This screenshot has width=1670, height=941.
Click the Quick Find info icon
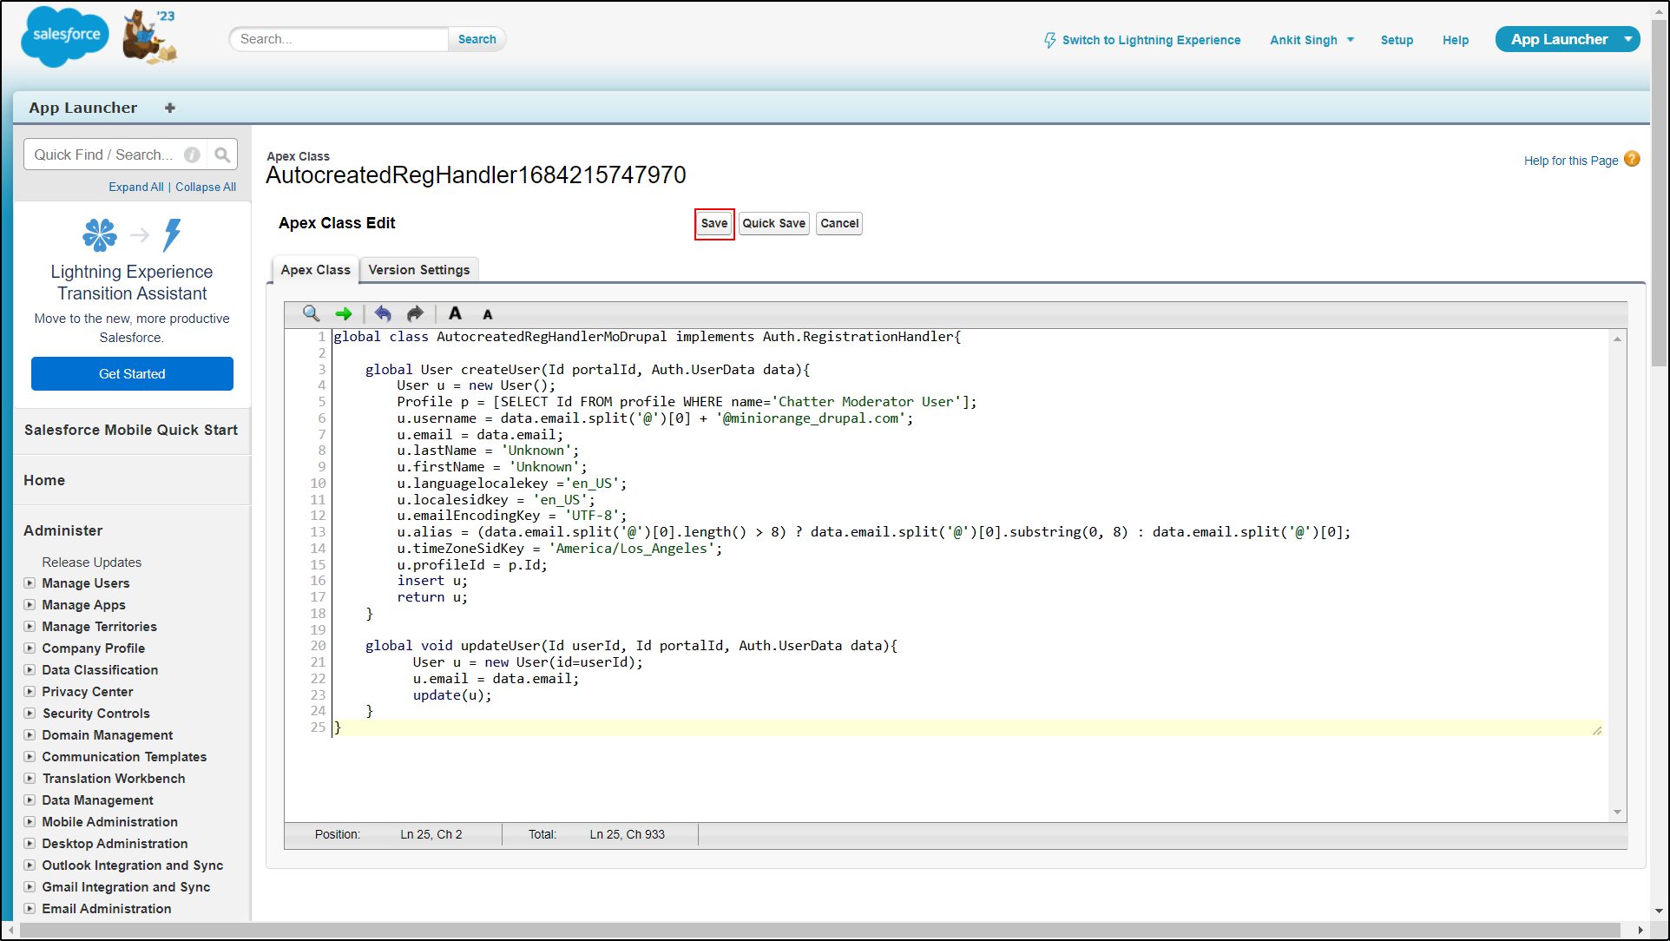pyautogui.click(x=192, y=155)
